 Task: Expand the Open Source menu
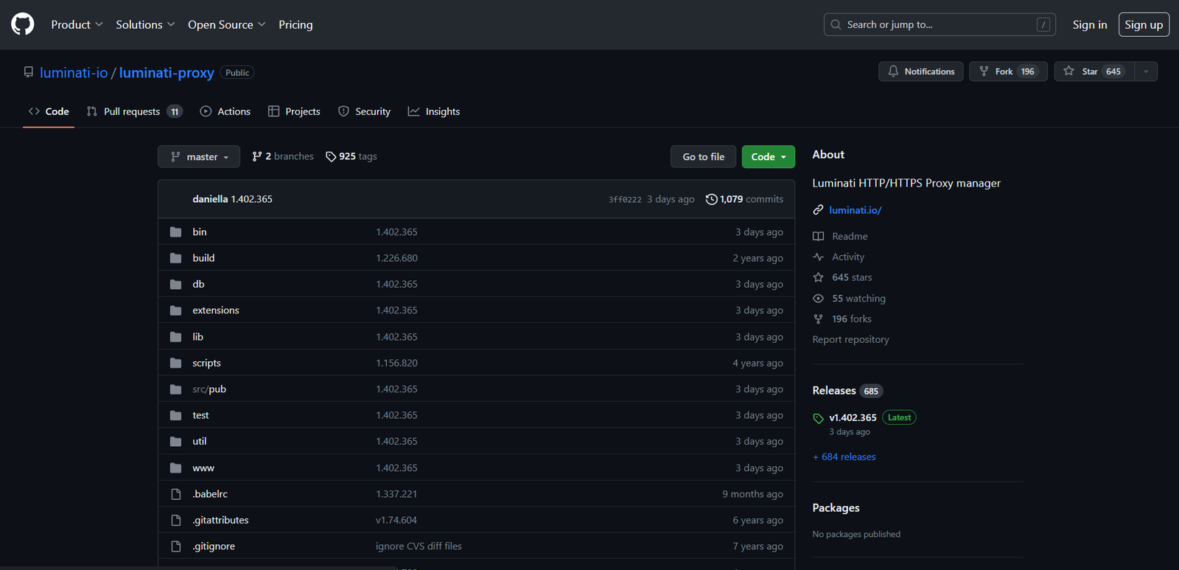[226, 24]
